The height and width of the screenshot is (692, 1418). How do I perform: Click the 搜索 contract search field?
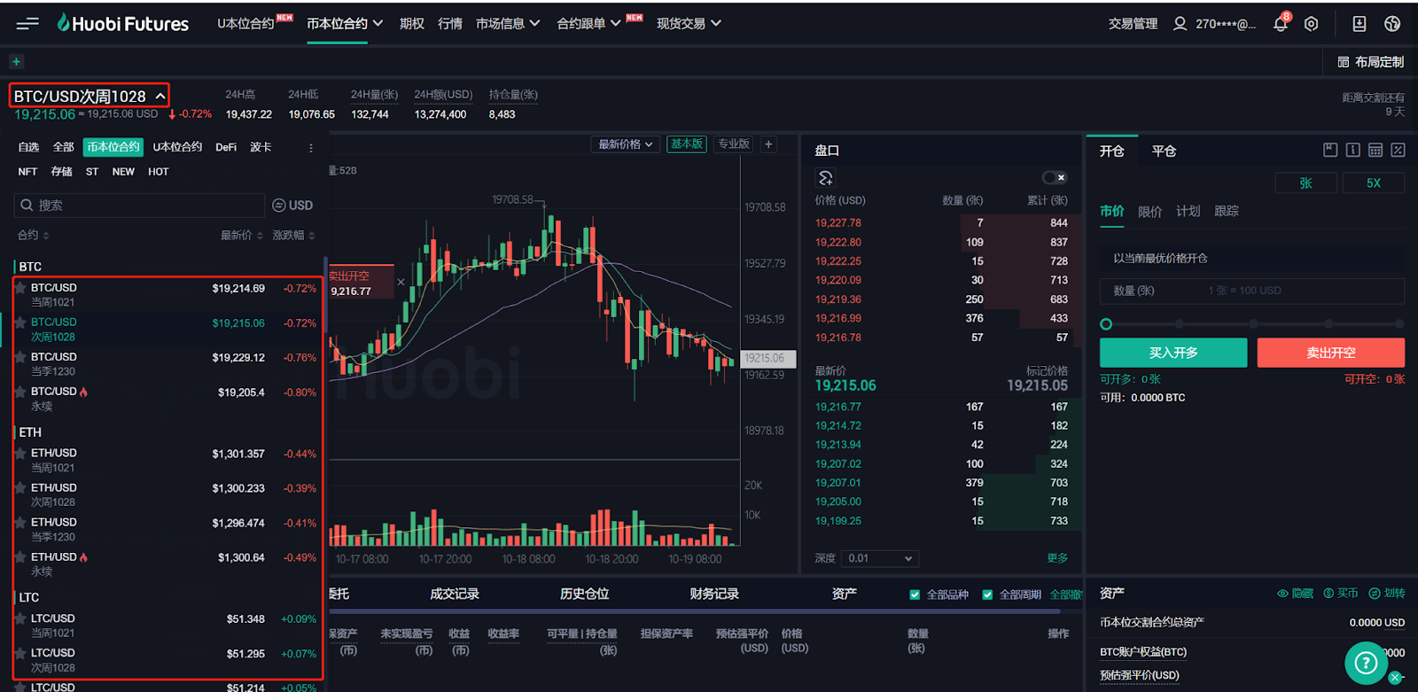point(139,206)
